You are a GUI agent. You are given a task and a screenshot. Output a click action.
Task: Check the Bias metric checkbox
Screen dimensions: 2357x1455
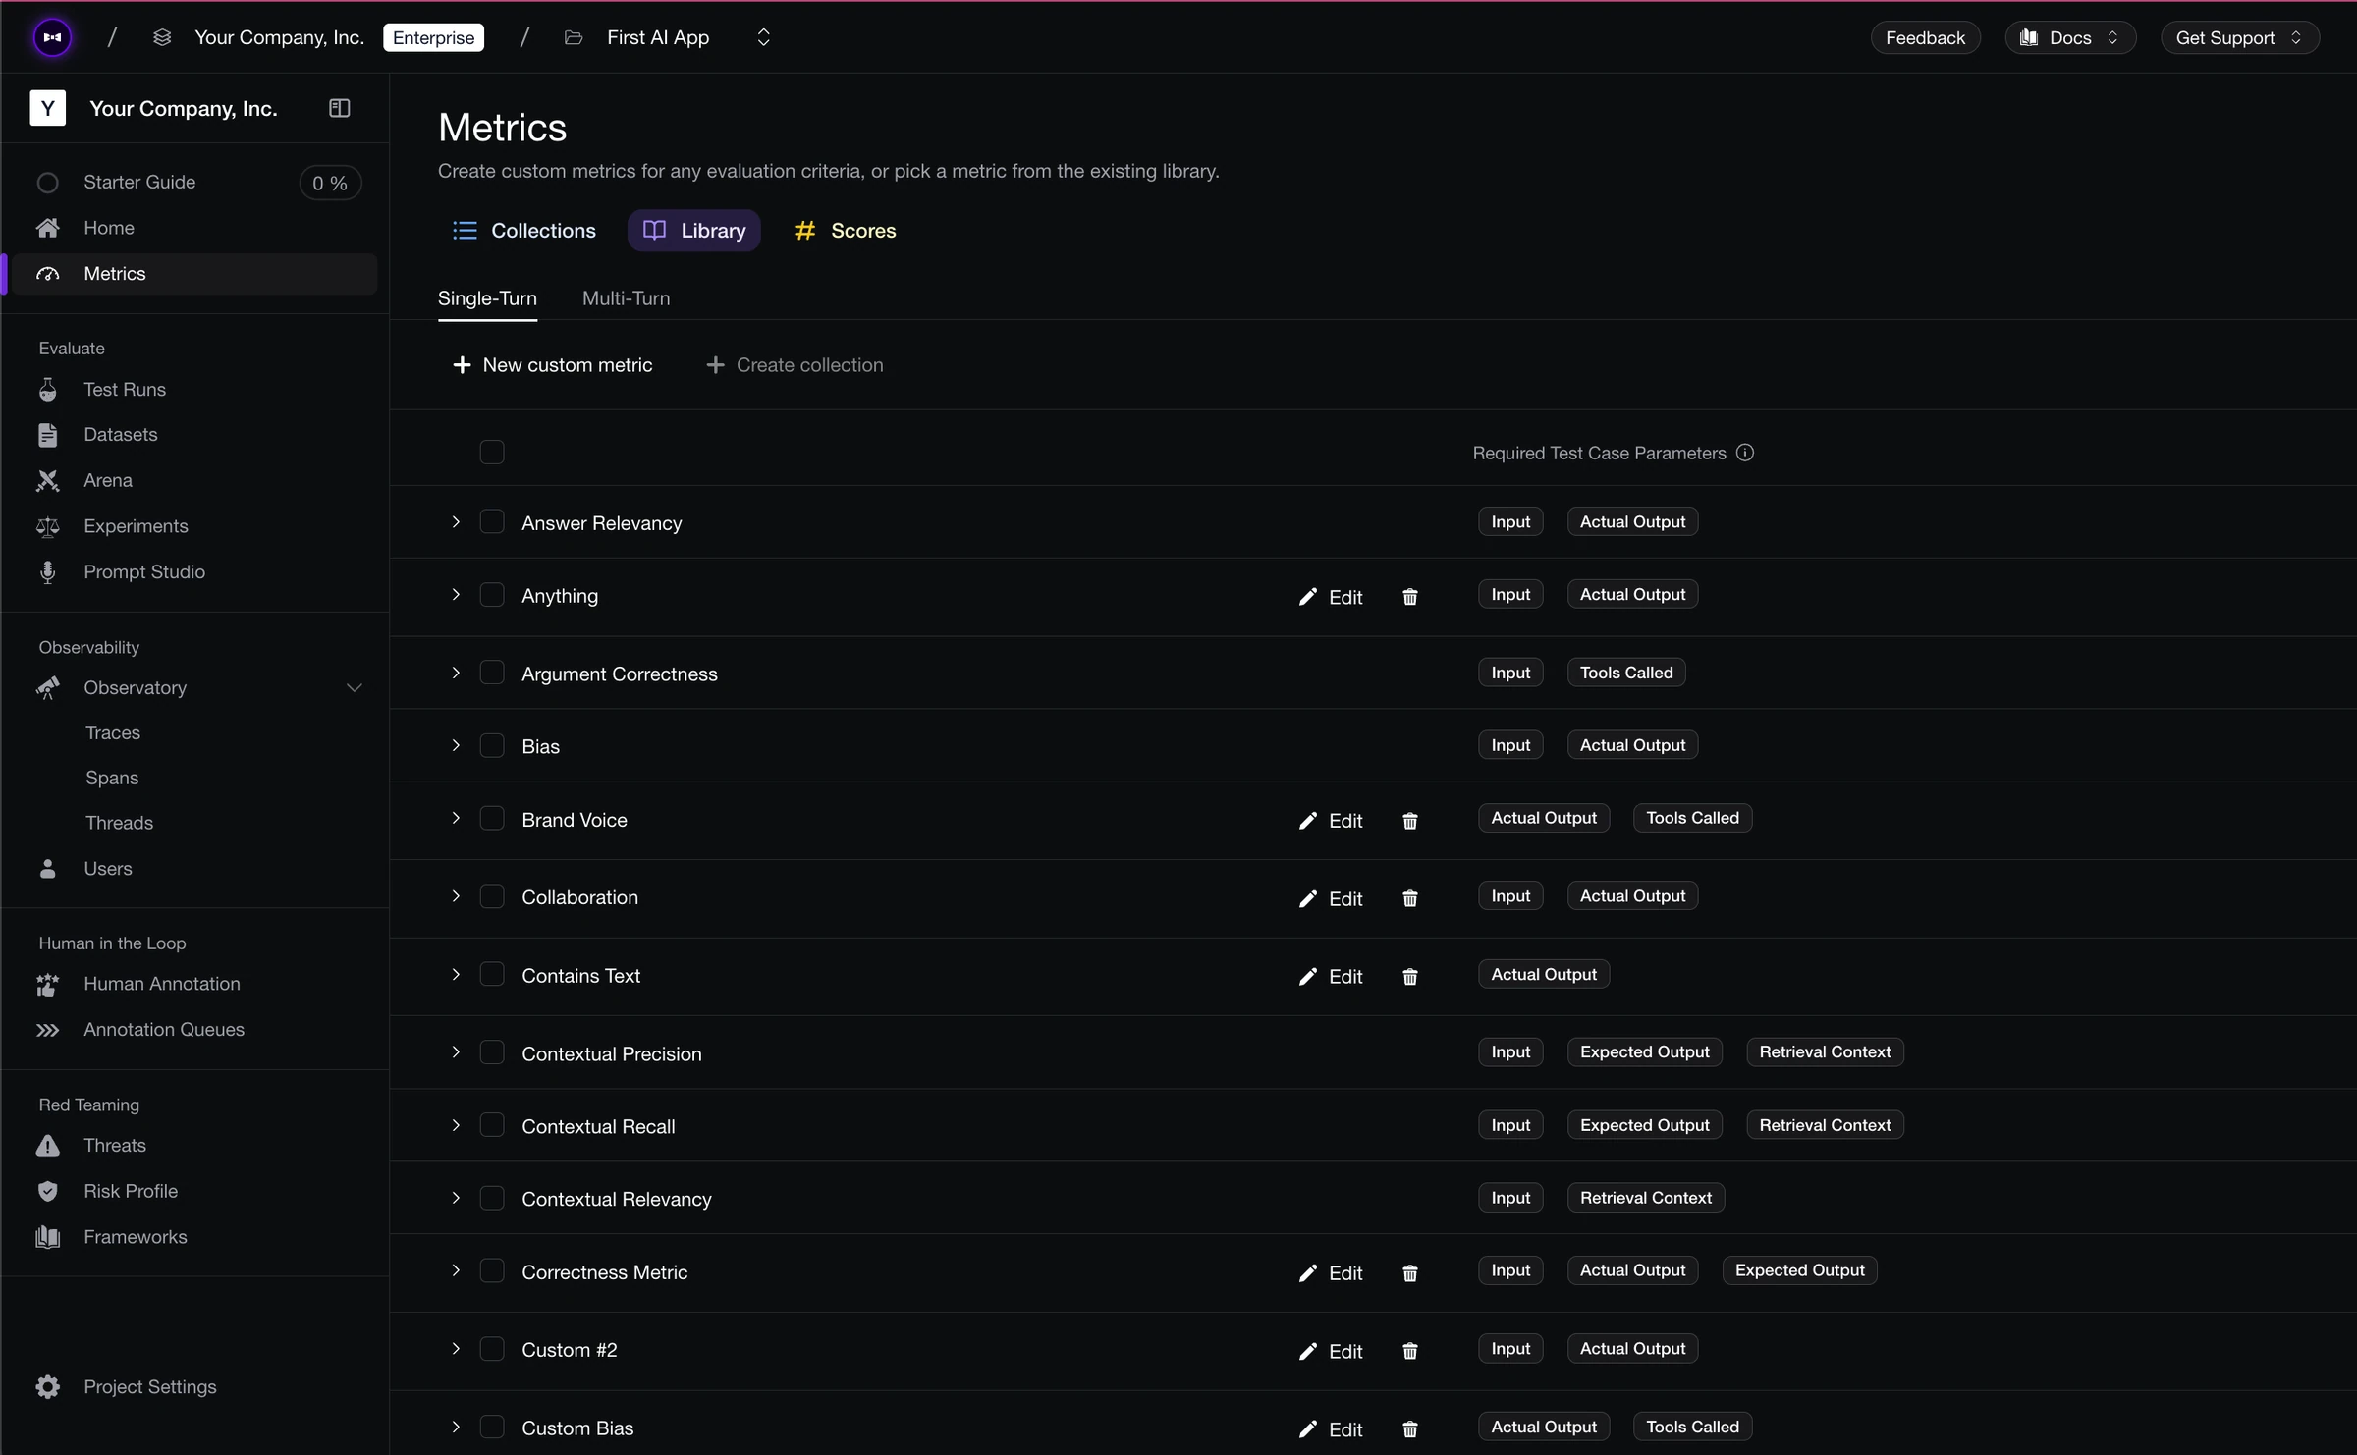point(492,745)
